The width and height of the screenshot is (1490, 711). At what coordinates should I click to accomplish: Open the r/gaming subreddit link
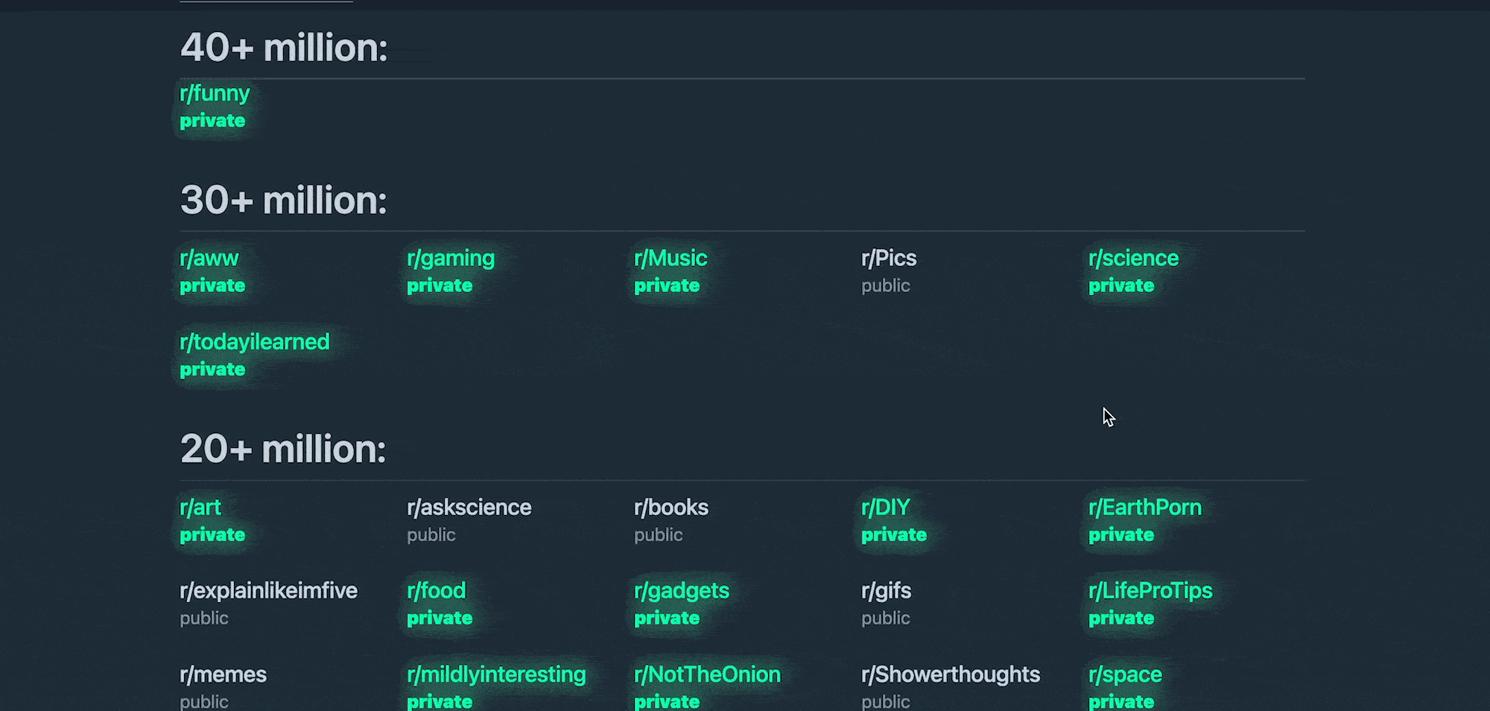[450, 258]
